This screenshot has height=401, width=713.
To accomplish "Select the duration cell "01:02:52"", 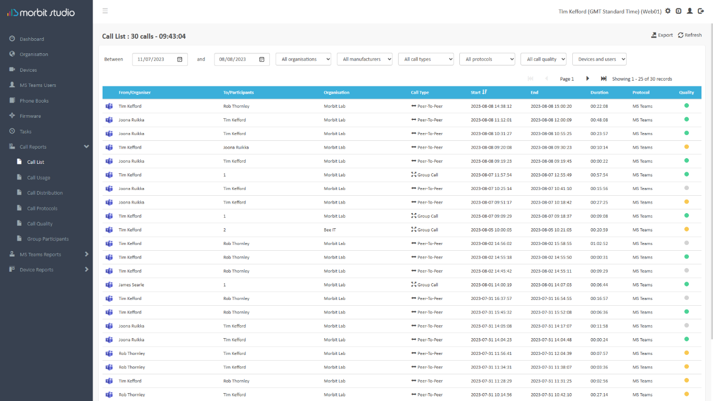I will point(599,243).
